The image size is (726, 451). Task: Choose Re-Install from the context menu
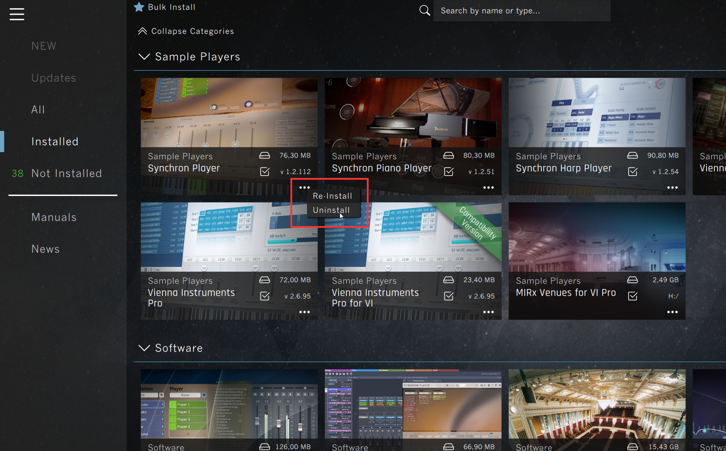(333, 196)
